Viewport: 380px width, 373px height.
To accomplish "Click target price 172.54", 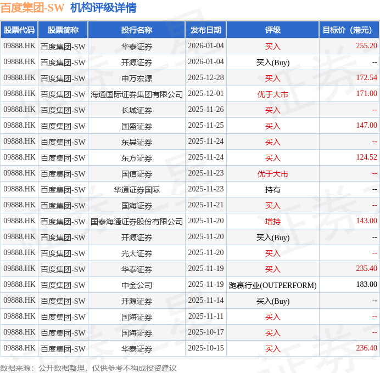I will [x=366, y=78].
